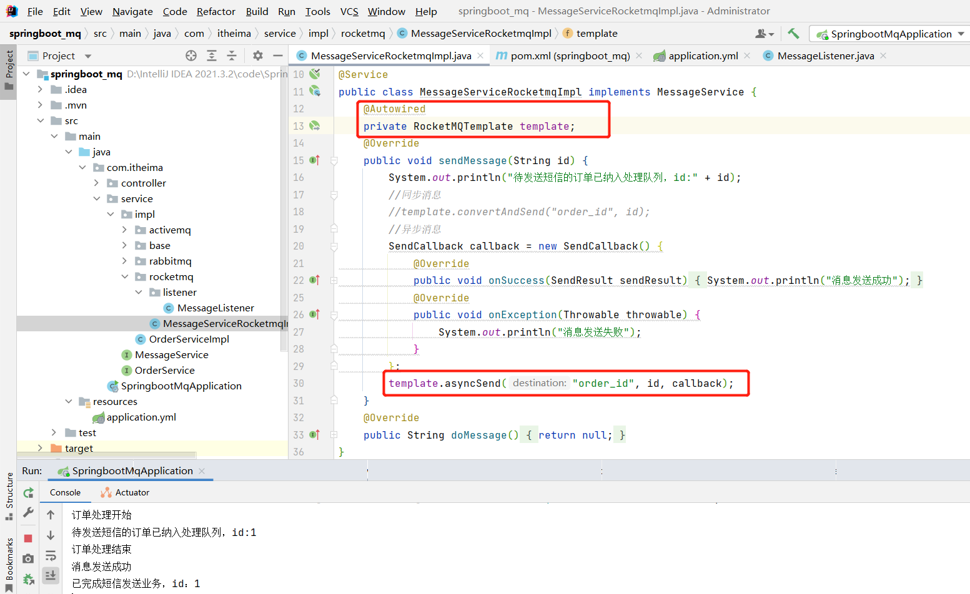Click the Select Opened File target icon
Viewport: 970px width, 594px height.
tap(191, 56)
